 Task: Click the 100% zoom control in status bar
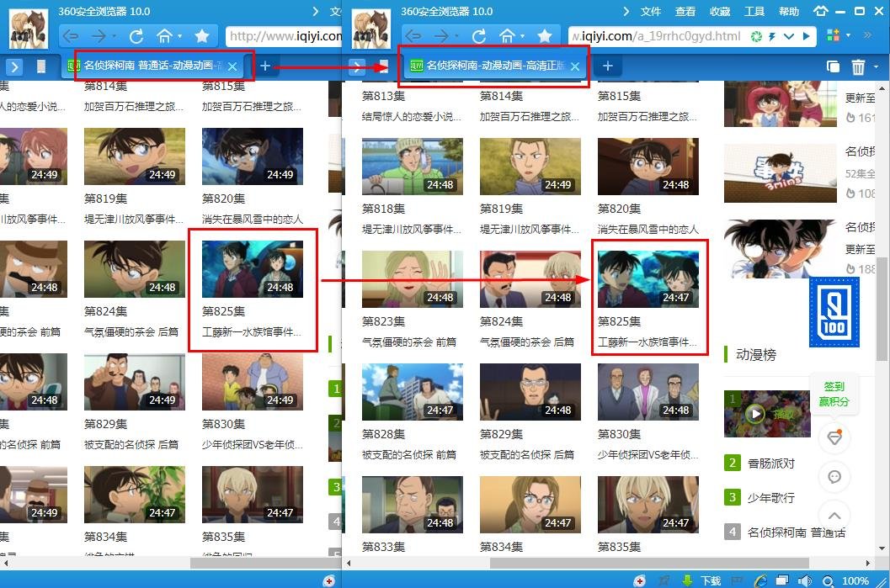[x=856, y=580]
